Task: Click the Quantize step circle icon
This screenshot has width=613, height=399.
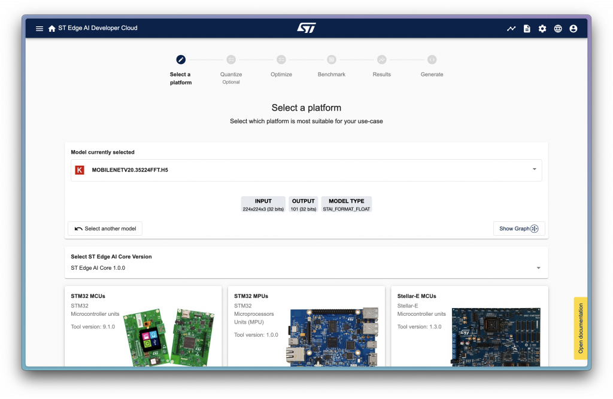Action: 231,59
